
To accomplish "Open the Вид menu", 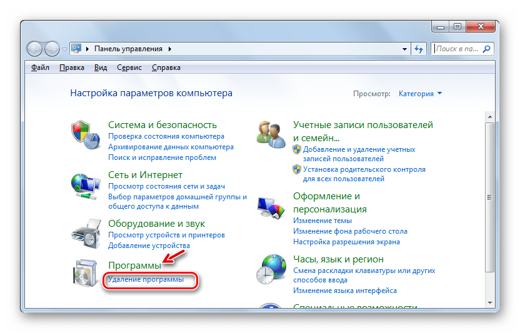I will click(101, 67).
